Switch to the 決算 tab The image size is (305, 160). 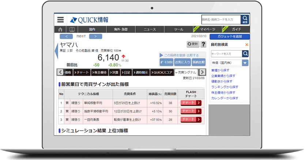(x=115, y=72)
